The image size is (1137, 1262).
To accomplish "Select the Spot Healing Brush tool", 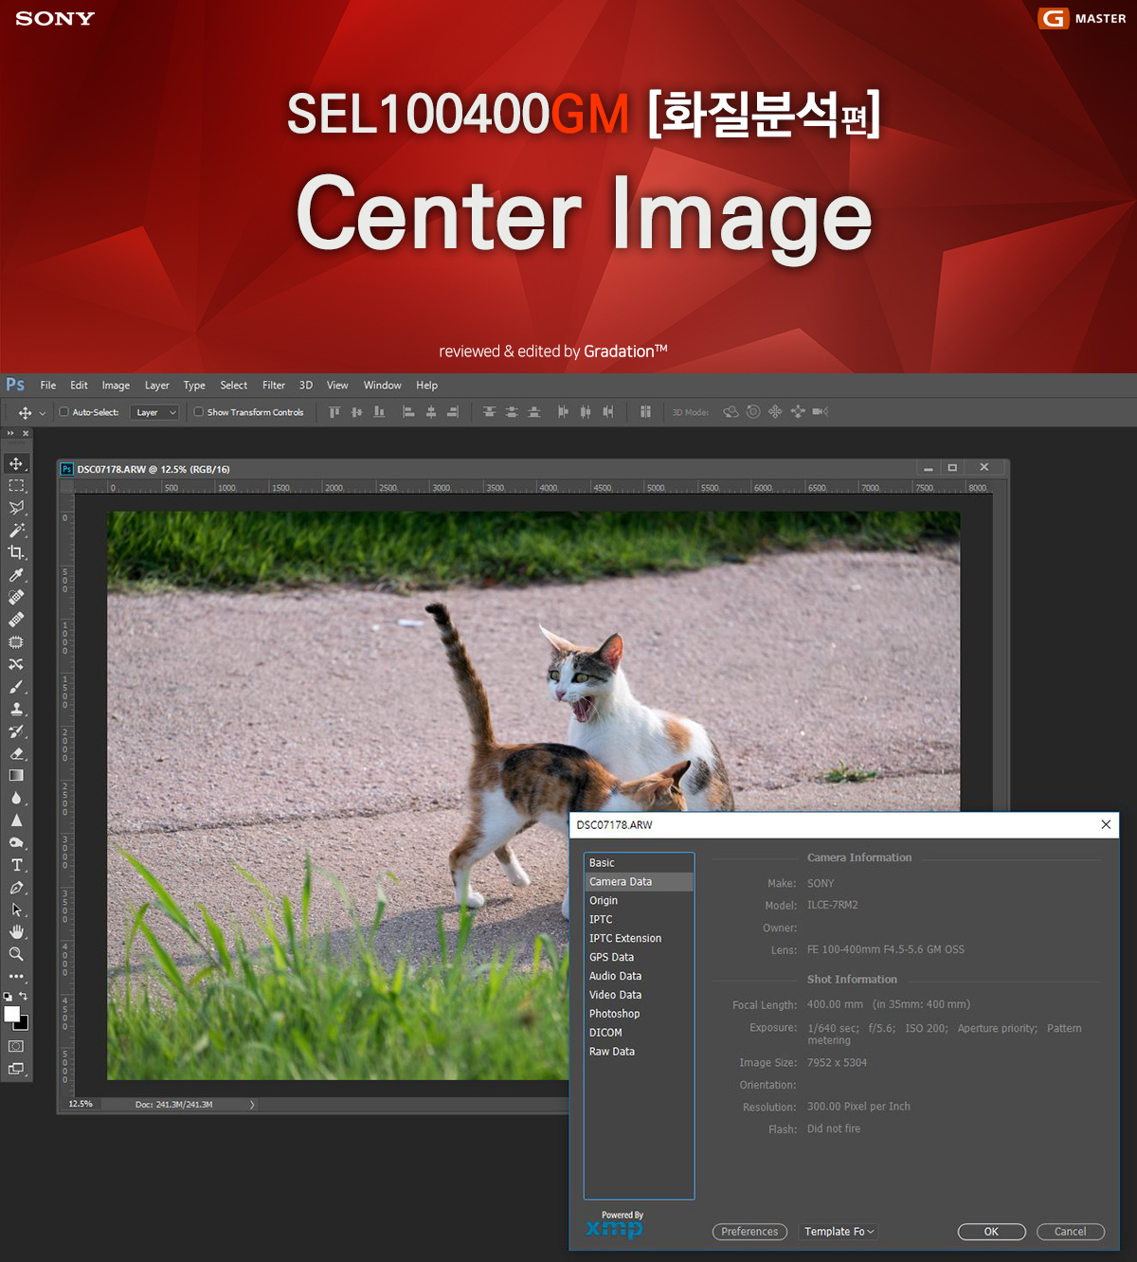I will tap(16, 597).
